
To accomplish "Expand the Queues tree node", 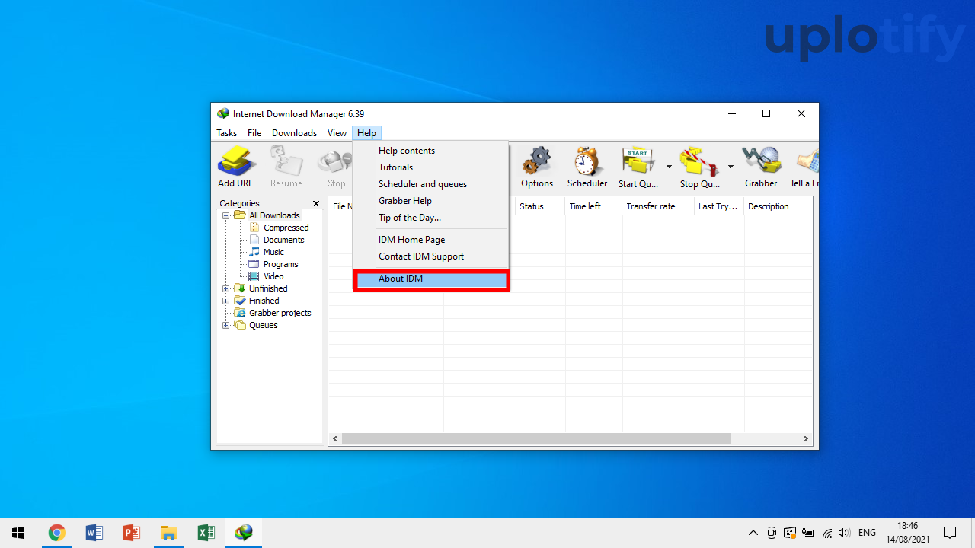I will 225,325.
